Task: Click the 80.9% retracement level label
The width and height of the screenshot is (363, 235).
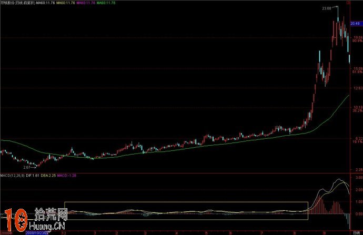Action: tap(357, 40)
